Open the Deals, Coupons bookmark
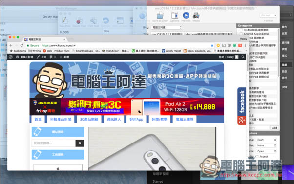Screen dimensions: 294x184 tap(197, 51)
